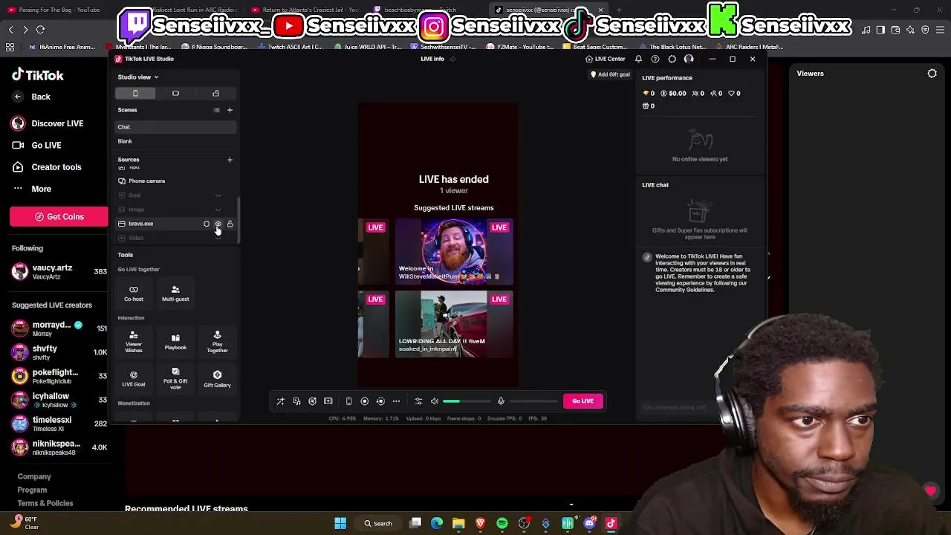Adjust the microphone volume slider
Screen dimensions: 951x535
(533, 401)
